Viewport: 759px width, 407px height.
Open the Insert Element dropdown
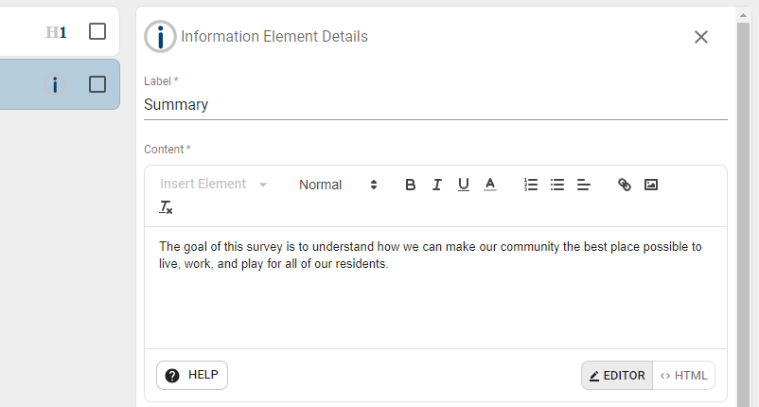(x=214, y=184)
